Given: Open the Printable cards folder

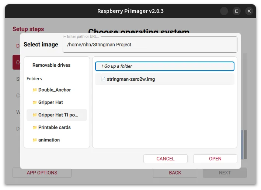Looking at the screenshot, I should (x=57, y=127).
